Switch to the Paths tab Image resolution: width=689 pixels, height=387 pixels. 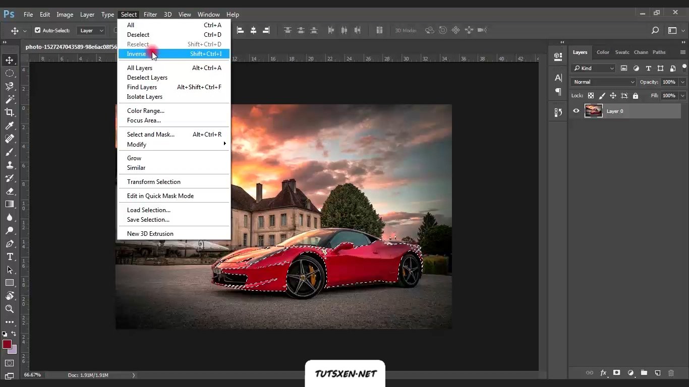pyautogui.click(x=659, y=52)
